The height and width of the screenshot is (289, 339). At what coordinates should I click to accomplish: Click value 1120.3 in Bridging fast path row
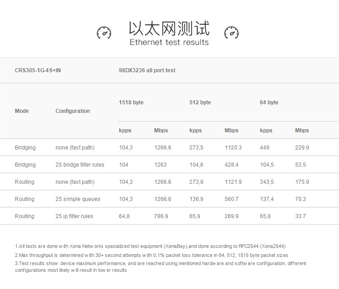233,148
